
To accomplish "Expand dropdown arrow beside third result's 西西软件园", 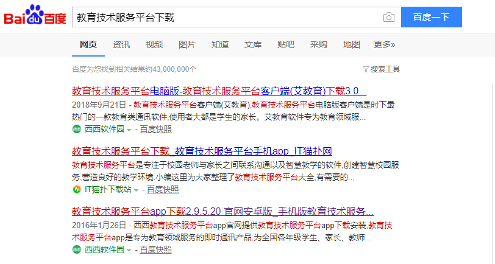I will tap(129, 250).
